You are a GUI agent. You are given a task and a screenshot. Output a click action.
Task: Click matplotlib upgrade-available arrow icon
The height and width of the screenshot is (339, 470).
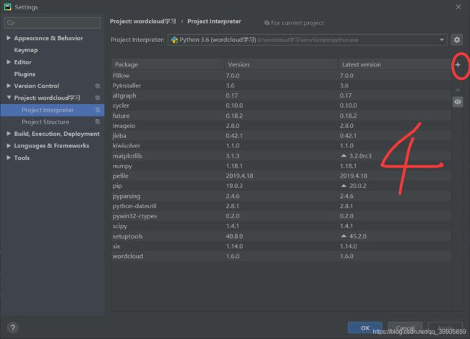coord(343,156)
